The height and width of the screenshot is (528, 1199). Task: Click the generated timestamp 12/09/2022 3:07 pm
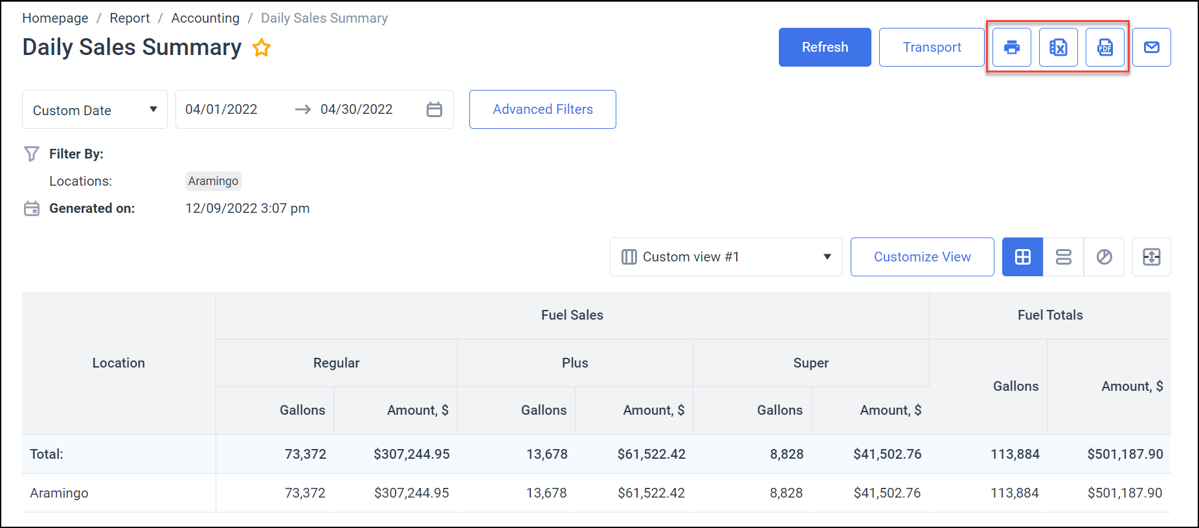point(247,208)
